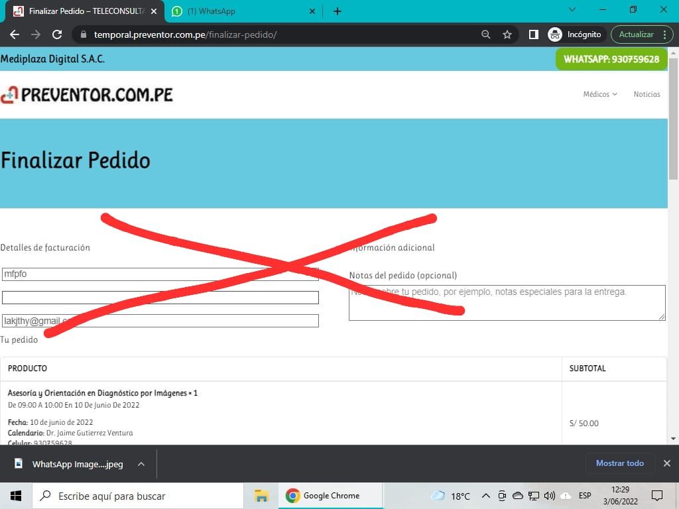This screenshot has height=509, width=679.
Task: Expand the Médicos menu
Action: (599, 94)
